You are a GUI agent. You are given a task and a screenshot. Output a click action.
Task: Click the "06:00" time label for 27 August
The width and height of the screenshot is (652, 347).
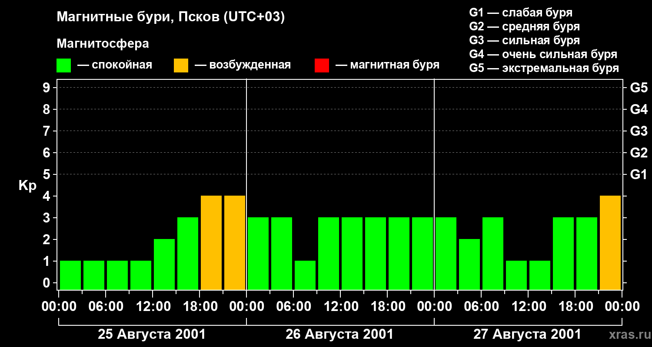pos(481,307)
